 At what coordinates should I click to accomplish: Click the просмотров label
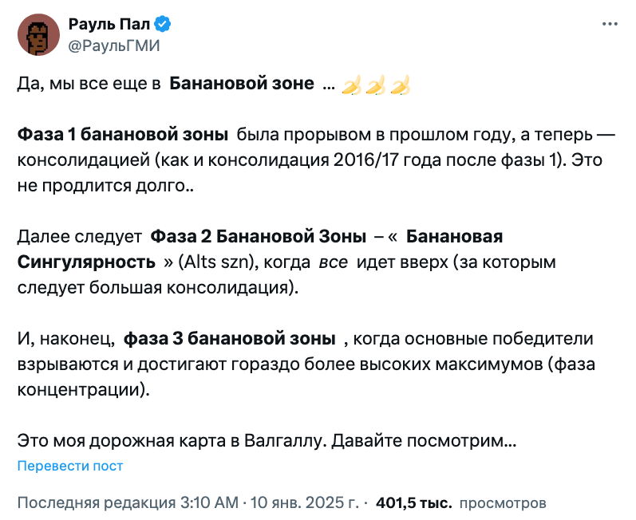tap(503, 503)
